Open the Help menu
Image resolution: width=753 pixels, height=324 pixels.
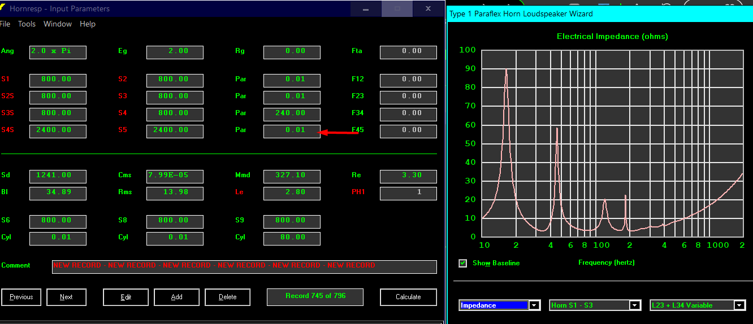coord(88,24)
